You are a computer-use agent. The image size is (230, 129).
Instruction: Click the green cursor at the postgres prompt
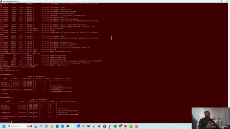(11, 122)
